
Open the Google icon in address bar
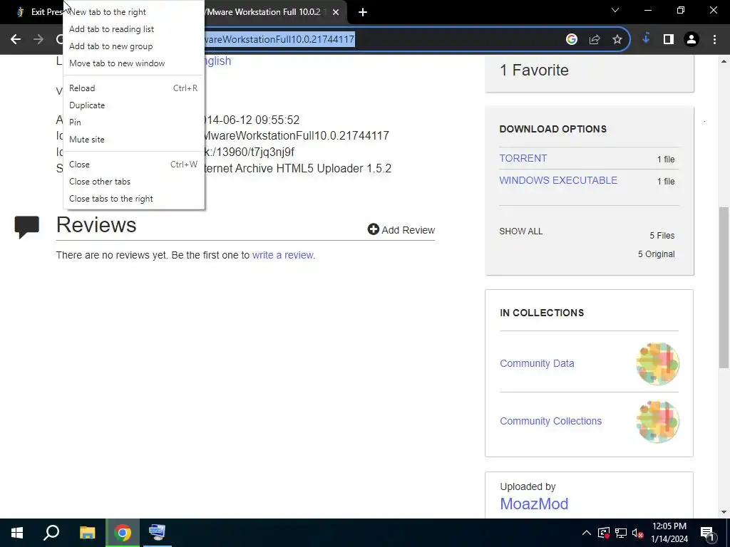572,40
